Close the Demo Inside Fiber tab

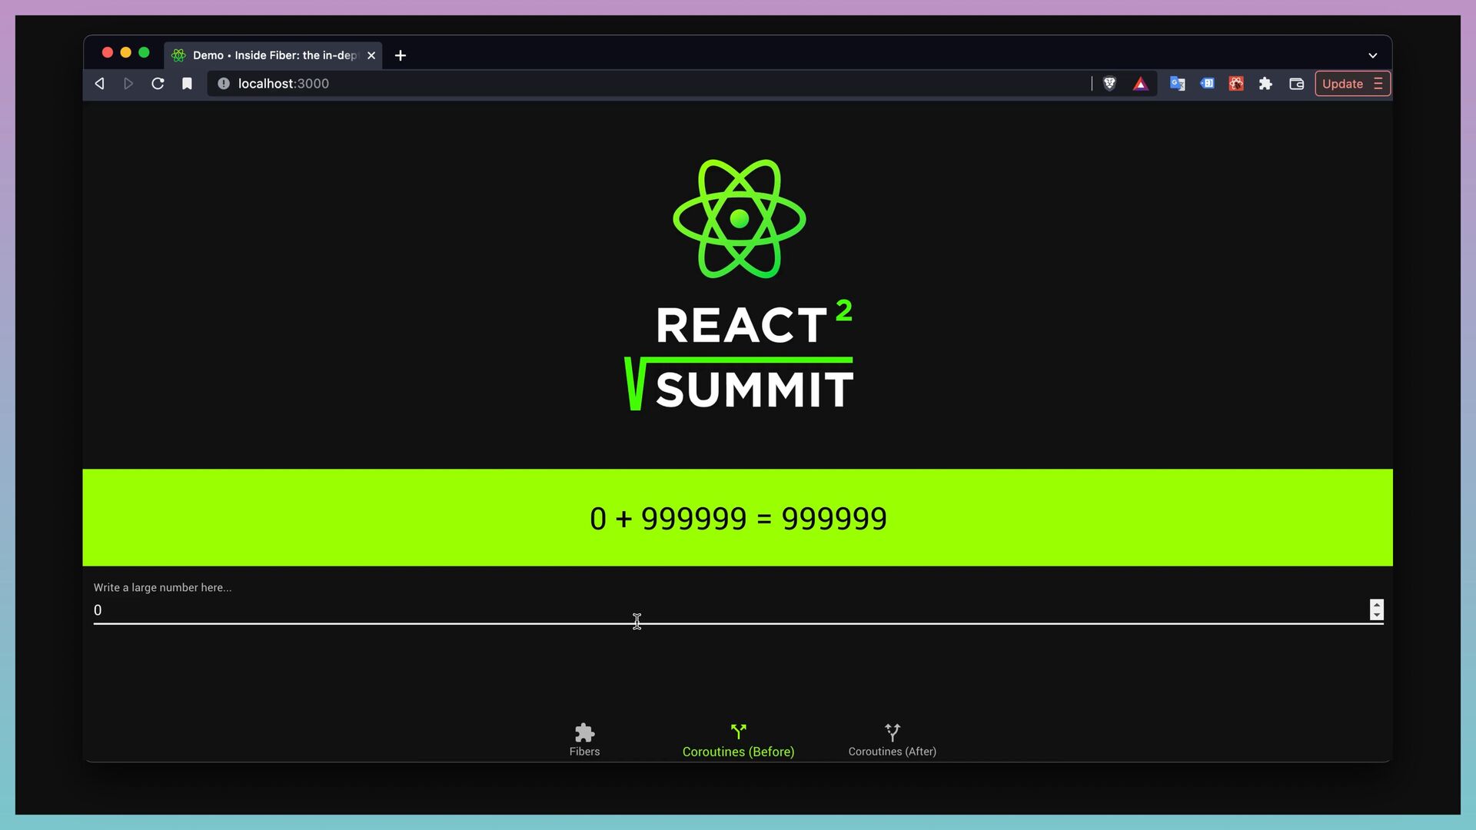[371, 55]
